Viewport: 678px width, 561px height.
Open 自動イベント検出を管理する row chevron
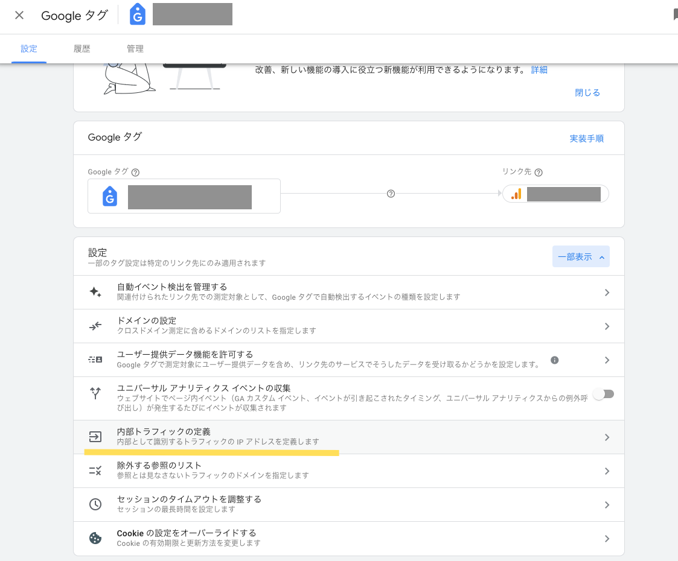607,293
